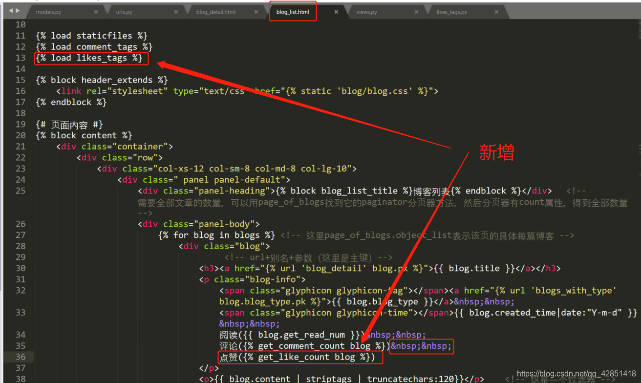The image size is (641, 383).
Task: Switch to the likes_tags.py tab
Action: pos(451,12)
